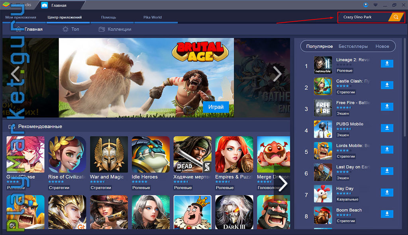Click the Crazy Dino Park search field
The width and height of the screenshot is (408, 235).
[363, 17]
